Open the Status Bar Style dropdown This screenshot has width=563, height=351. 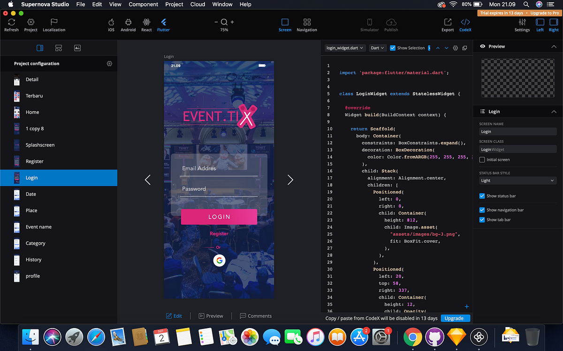pyautogui.click(x=517, y=180)
